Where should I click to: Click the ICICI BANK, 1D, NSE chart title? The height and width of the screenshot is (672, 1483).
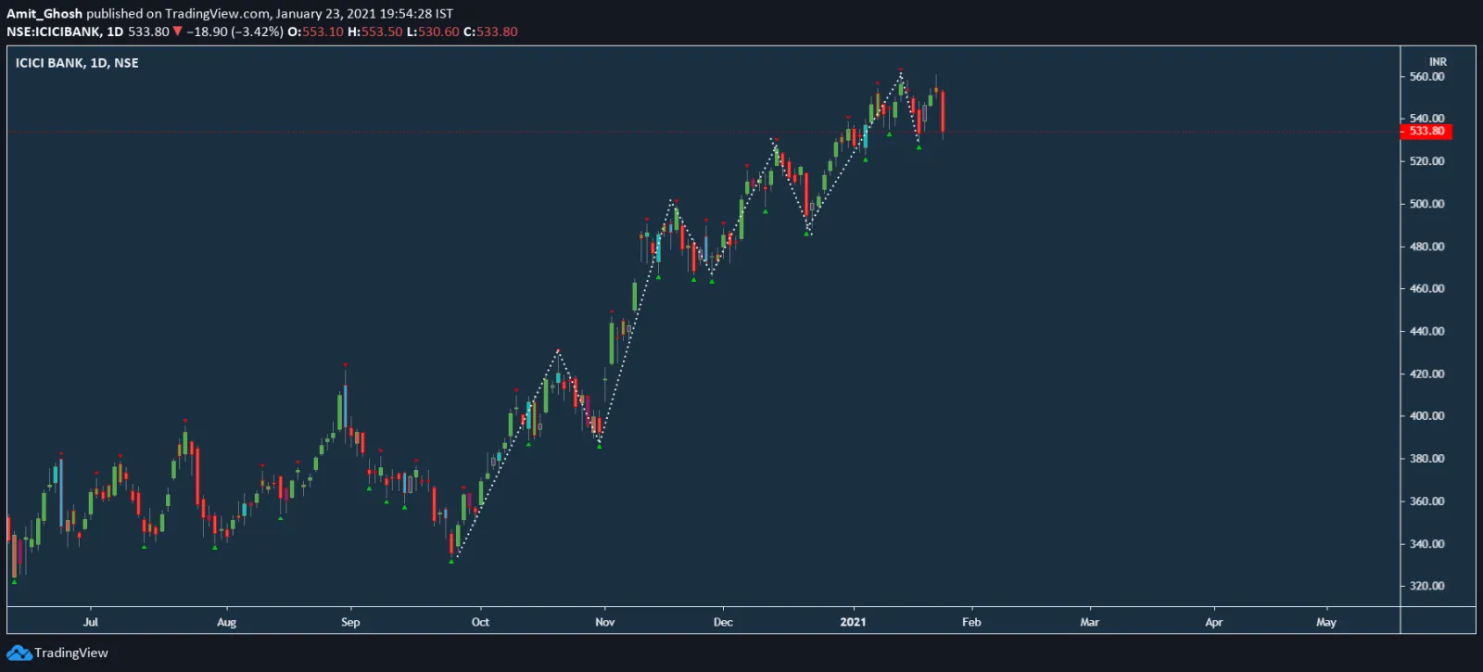[77, 63]
